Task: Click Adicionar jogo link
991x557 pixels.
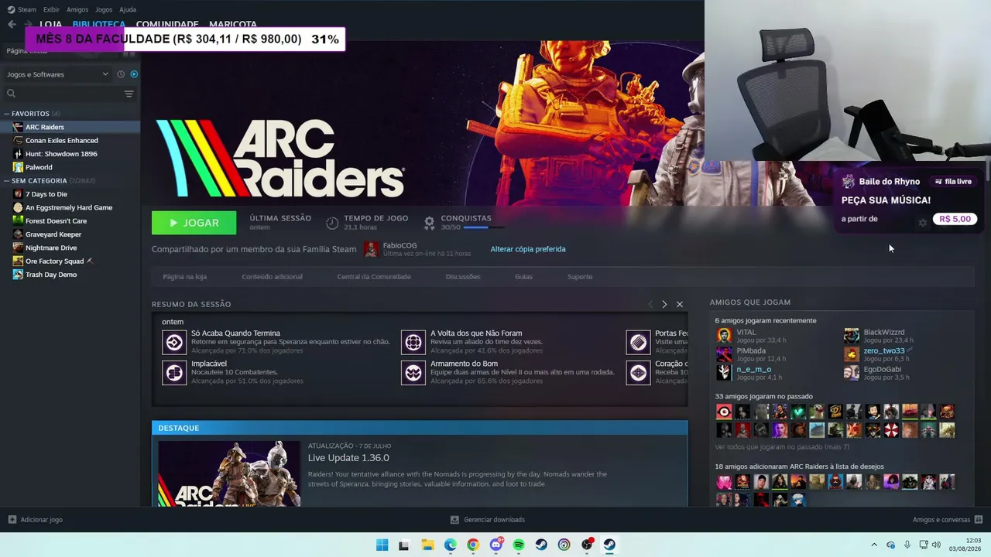Action: pyautogui.click(x=42, y=520)
